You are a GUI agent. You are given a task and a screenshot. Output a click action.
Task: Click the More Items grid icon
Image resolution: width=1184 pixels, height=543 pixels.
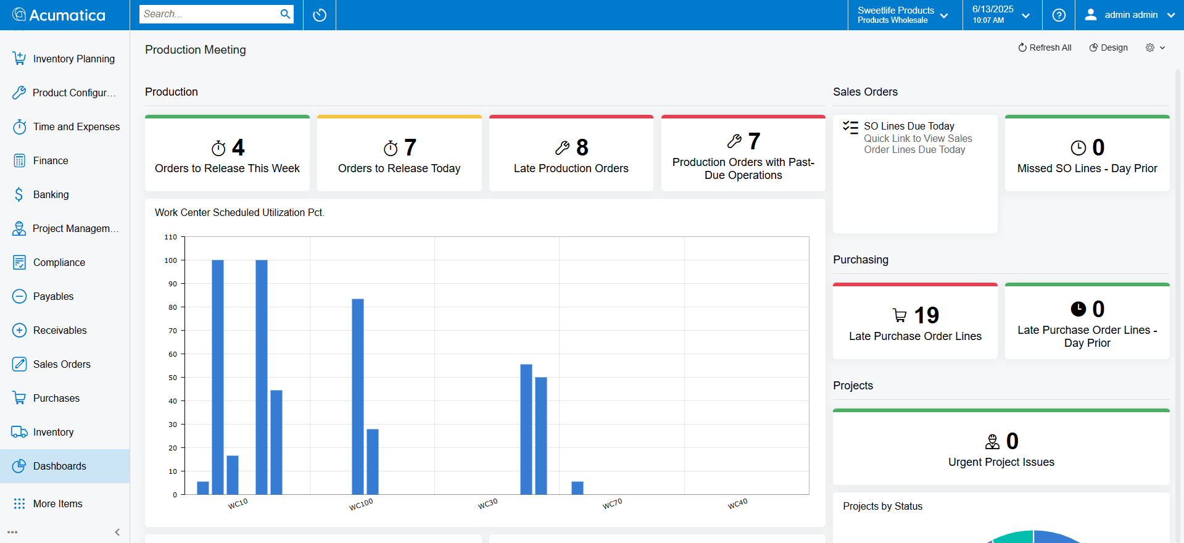tap(19, 504)
